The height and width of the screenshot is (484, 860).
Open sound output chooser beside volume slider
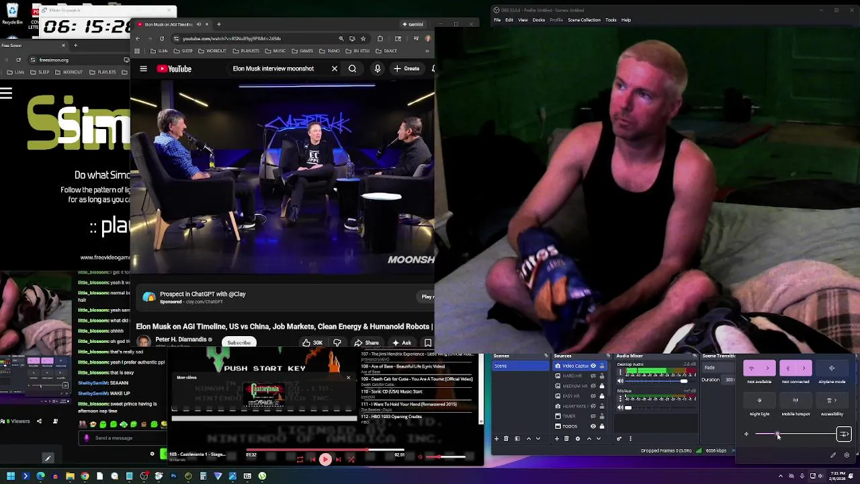(844, 434)
